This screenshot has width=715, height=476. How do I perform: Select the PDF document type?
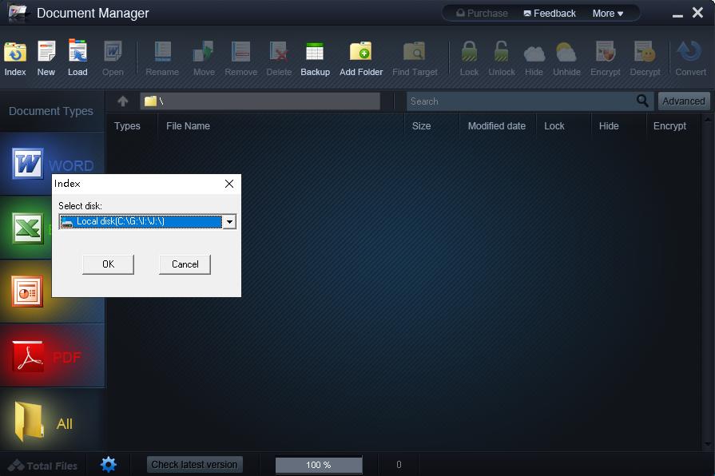click(x=53, y=355)
